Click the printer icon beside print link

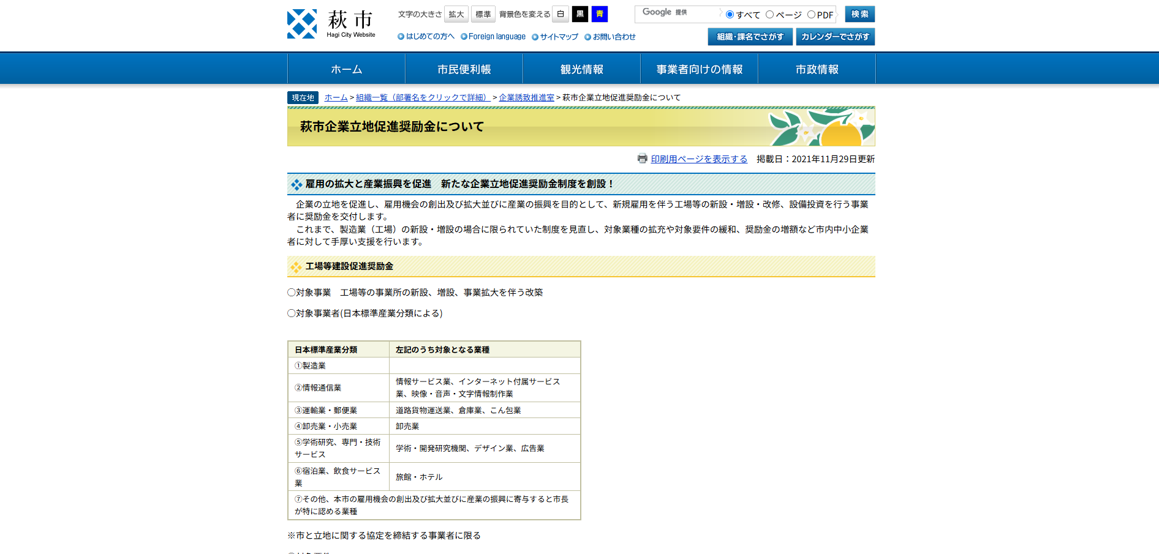642,159
